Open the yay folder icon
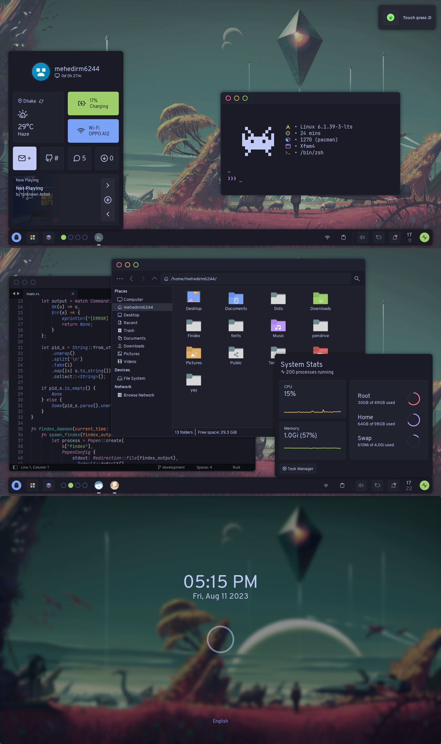 click(x=194, y=380)
